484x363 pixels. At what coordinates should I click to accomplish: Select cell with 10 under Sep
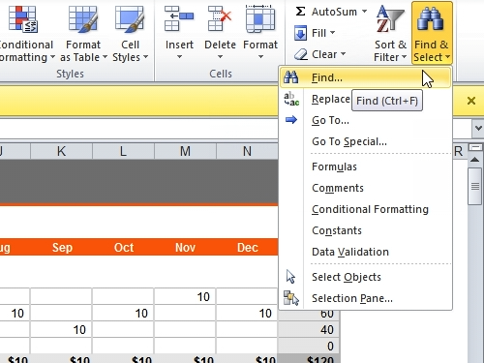click(x=61, y=329)
